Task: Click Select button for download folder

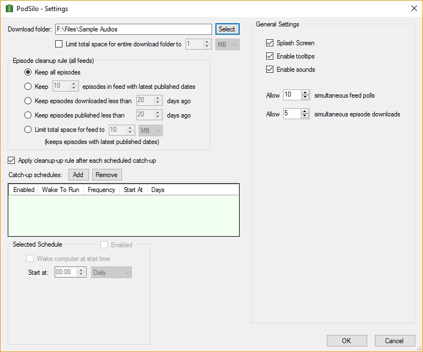Action: click(226, 29)
